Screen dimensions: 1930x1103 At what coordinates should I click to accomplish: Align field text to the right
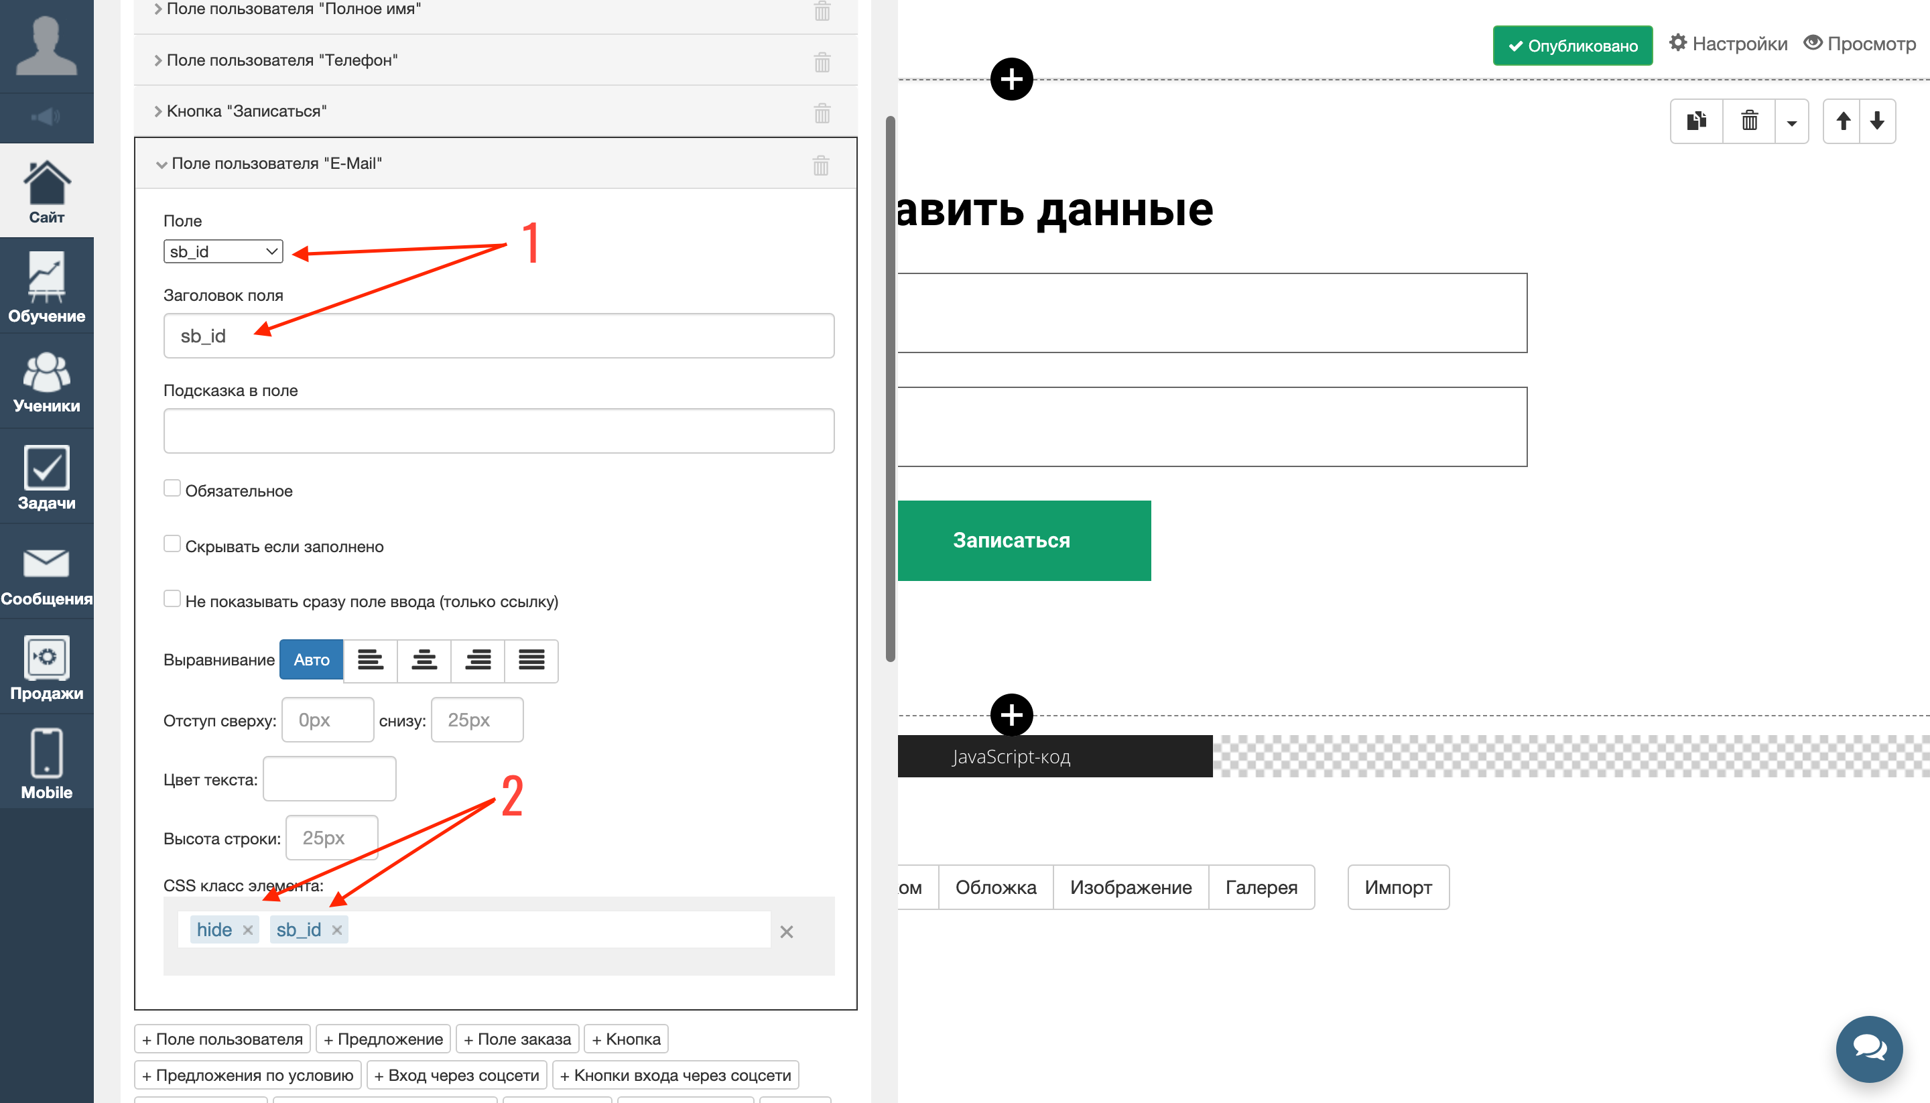pyautogui.click(x=478, y=660)
